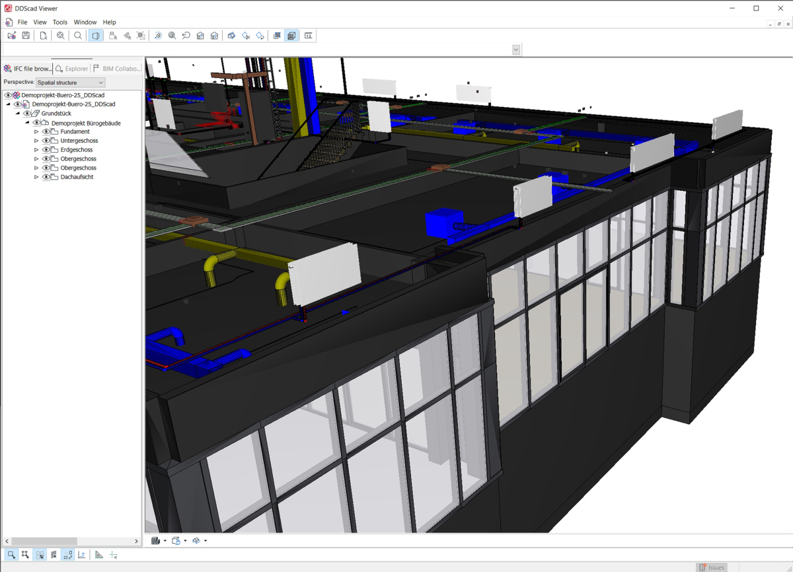Click the crop-frame selection tool in bottom toolbar

[x=25, y=555]
